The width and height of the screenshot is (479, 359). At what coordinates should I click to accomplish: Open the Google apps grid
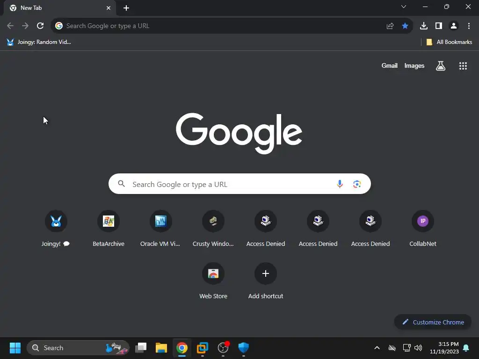click(x=463, y=65)
